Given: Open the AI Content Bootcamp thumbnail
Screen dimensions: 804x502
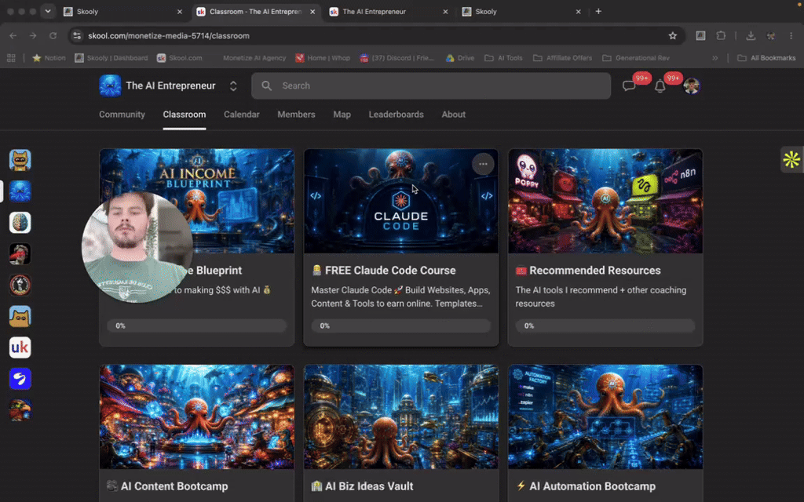Looking at the screenshot, I should point(197,417).
